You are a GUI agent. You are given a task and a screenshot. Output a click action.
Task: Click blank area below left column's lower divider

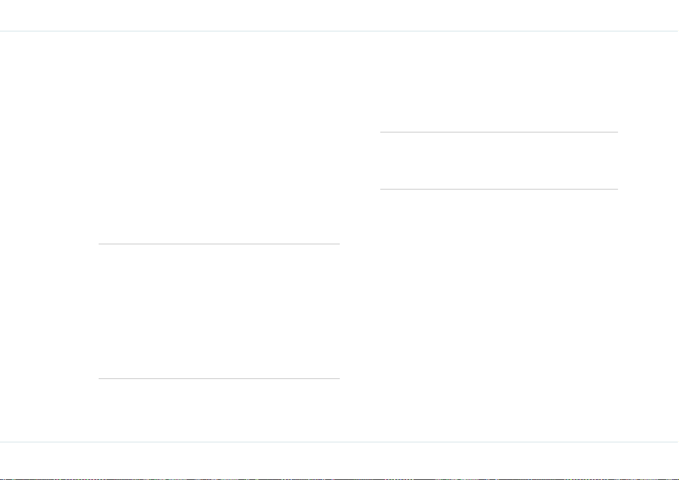tap(219, 410)
